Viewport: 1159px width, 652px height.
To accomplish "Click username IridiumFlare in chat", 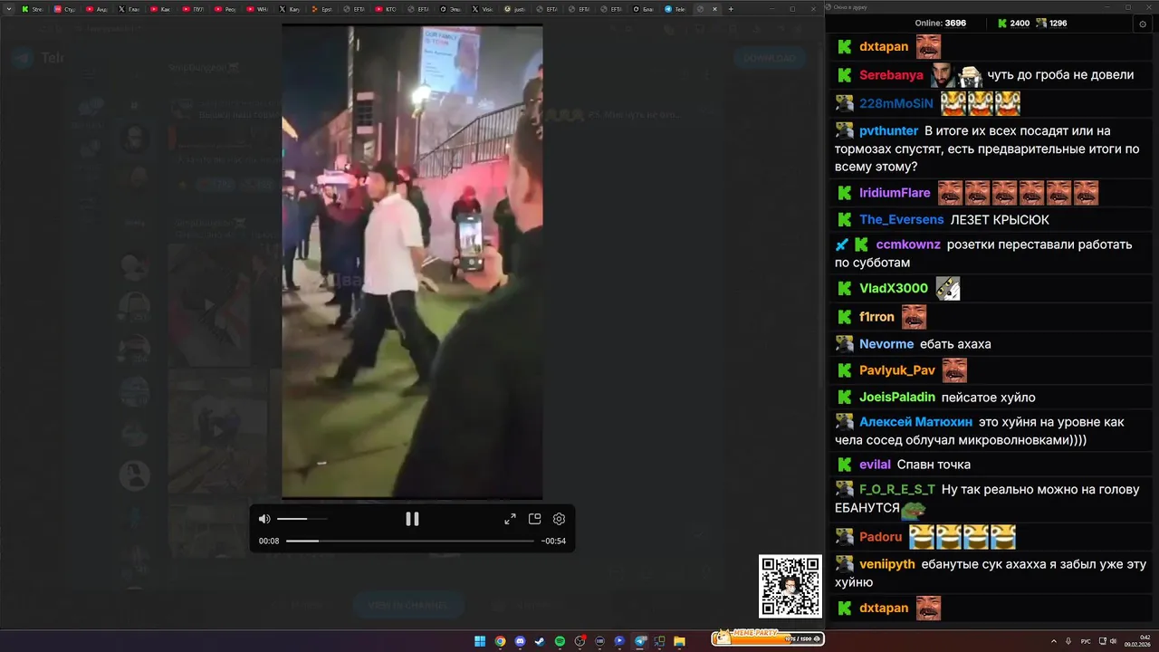I will tap(895, 192).
